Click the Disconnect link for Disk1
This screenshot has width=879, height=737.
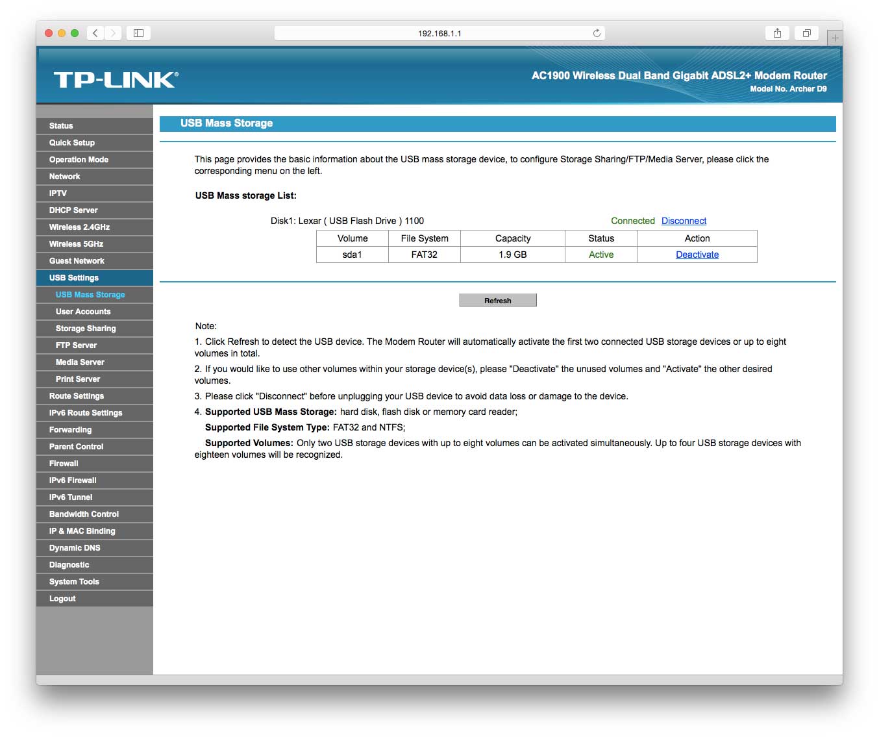click(684, 221)
